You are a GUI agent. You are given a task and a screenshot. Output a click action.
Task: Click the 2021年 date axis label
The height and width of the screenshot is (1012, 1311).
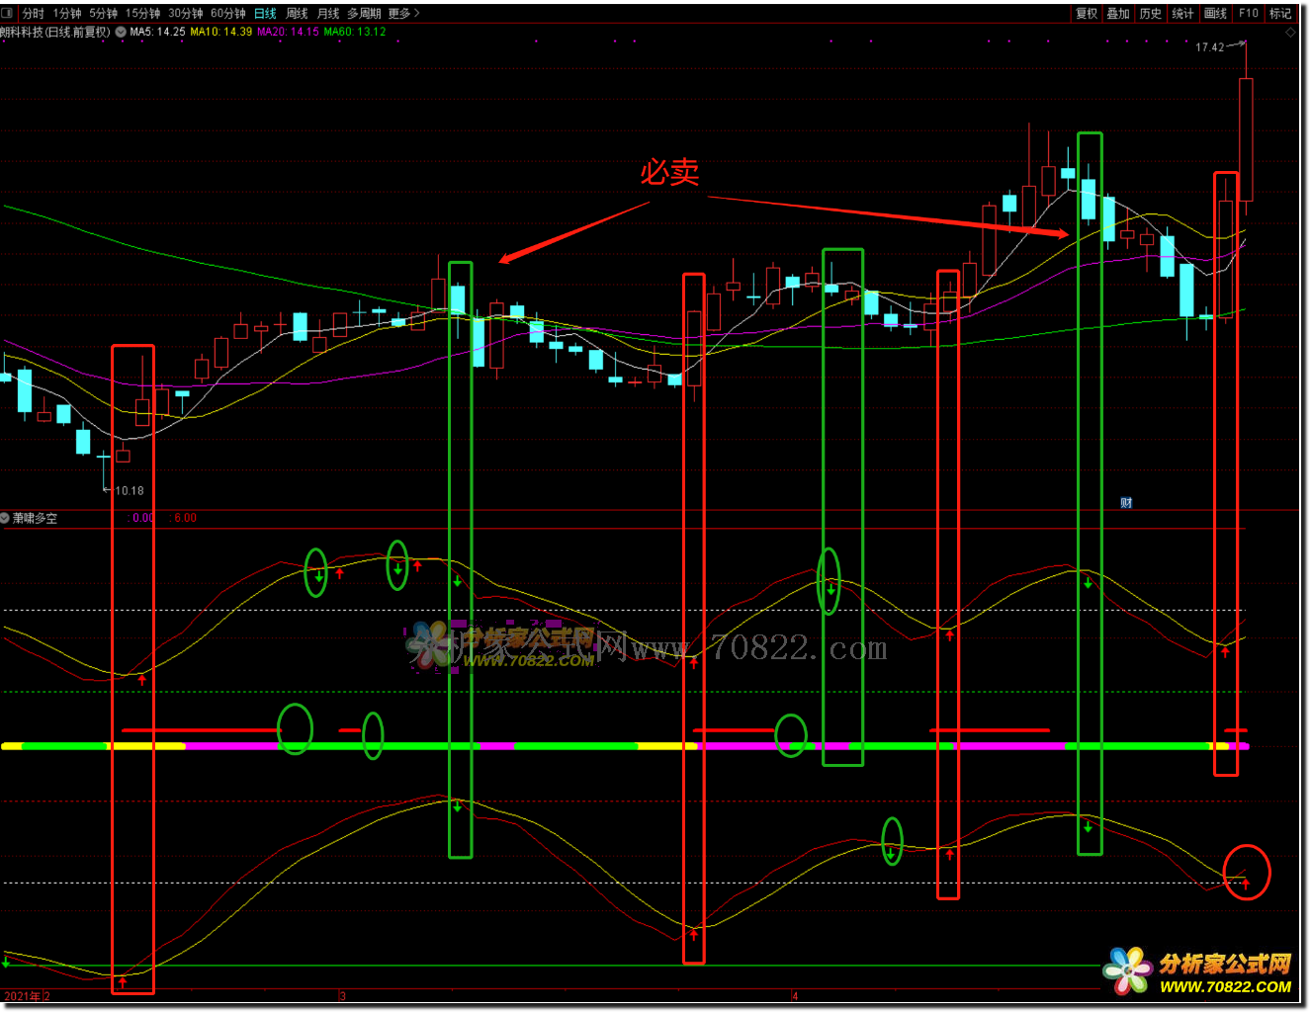tap(23, 996)
